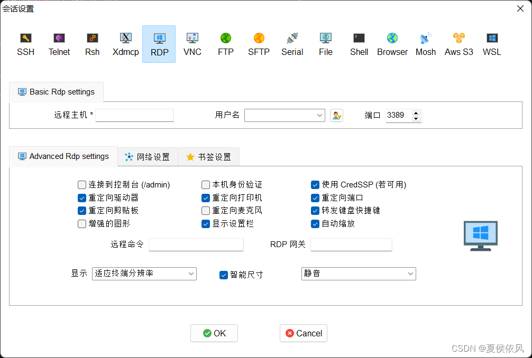Expand the 静音 audio dropdown
The image size is (532, 358).
tap(359, 274)
